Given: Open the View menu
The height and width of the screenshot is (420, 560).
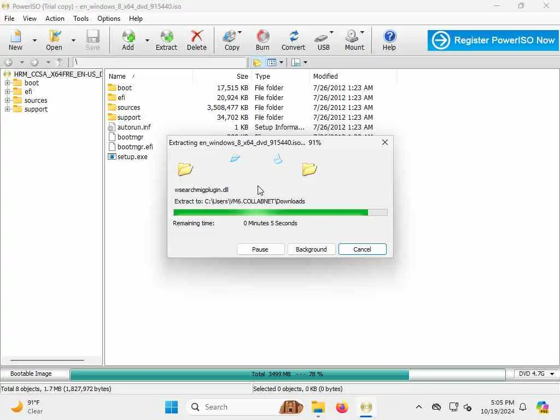Looking at the screenshot, I should pyautogui.click(x=30, y=19).
